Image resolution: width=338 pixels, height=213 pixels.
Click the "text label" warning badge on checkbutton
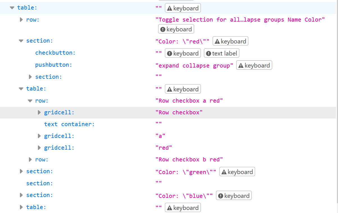[221, 53]
